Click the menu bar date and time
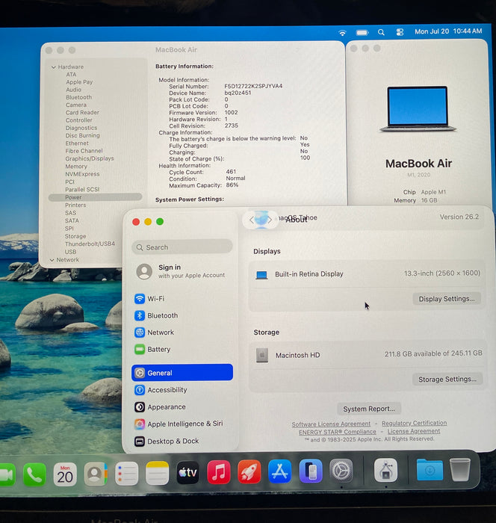The height and width of the screenshot is (523, 496). click(448, 31)
